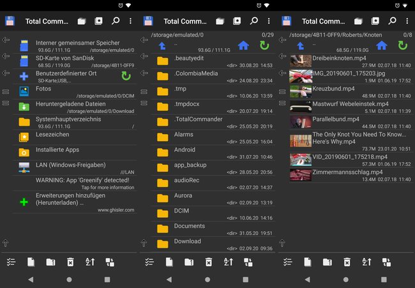
Task: Open Zimmermannsschlag.mp4
Action: 351,176
